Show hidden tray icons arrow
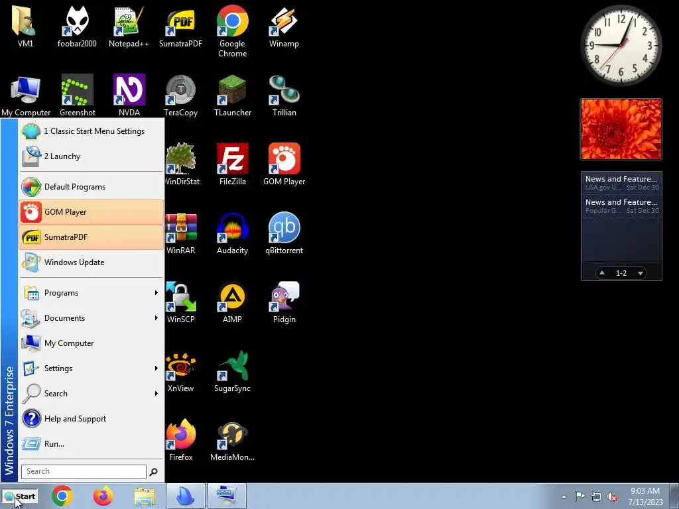This screenshot has width=679, height=509. [564, 496]
